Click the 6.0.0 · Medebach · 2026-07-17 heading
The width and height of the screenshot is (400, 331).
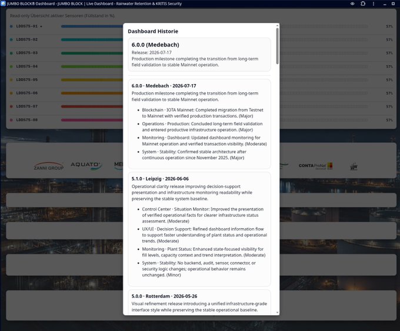[164, 86]
